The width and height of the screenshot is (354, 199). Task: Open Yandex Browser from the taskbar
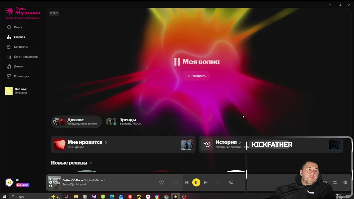[x=148, y=197]
